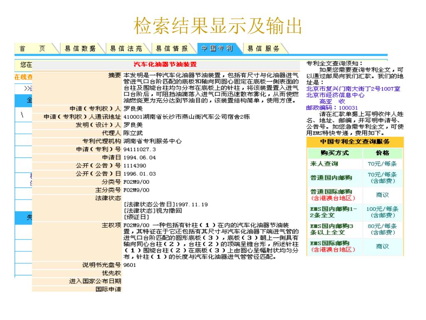Click the publication date 1996.01.03
Image resolution: width=426 pixels, height=320 pixels.
pyautogui.click(x=139, y=174)
